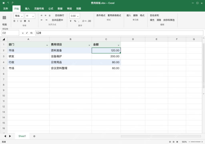Switch to Normal view in status bar
The height and width of the screenshot is (144, 205).
pyautogui.click(x=170, y=142)
